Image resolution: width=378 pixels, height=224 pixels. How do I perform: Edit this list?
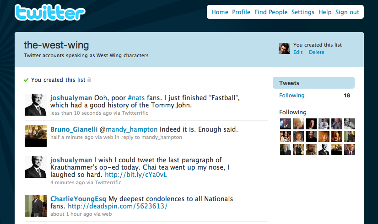(298, 52)
